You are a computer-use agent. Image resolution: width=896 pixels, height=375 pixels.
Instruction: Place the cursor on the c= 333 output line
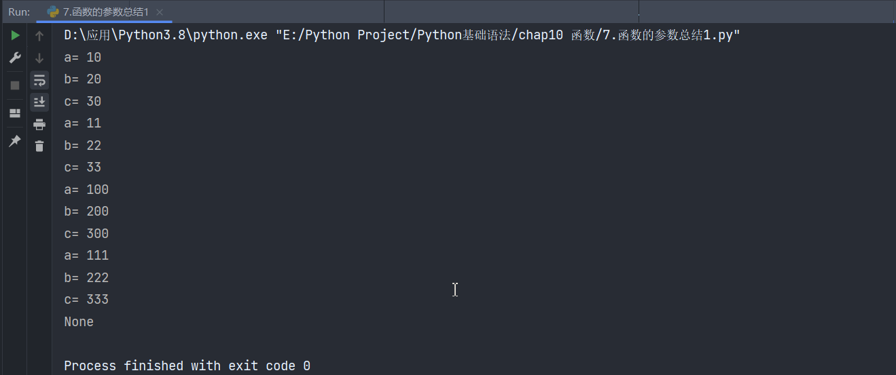click(x=86, y=299)
